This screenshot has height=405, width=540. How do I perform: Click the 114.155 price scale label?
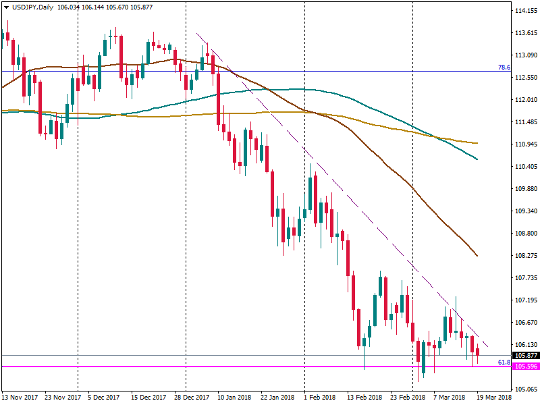pos(525,11)
